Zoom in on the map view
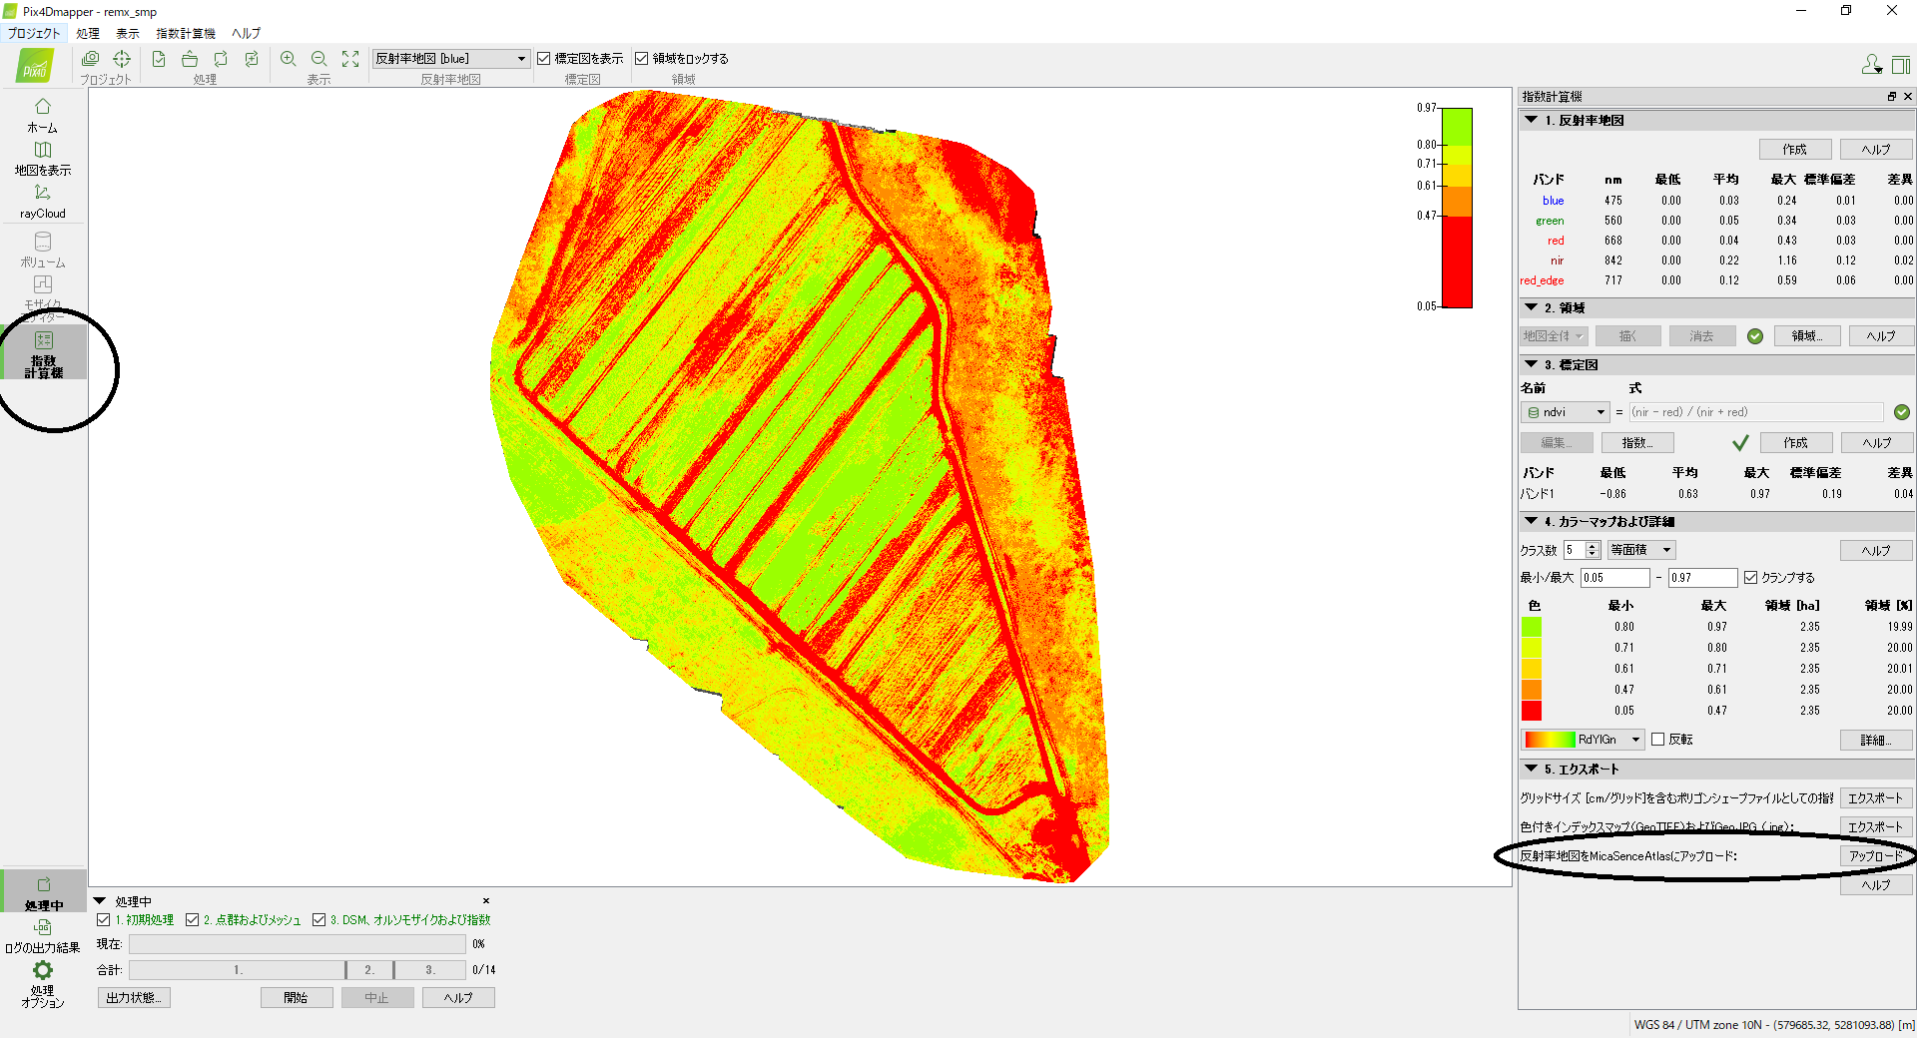 [x=289, y=59]
